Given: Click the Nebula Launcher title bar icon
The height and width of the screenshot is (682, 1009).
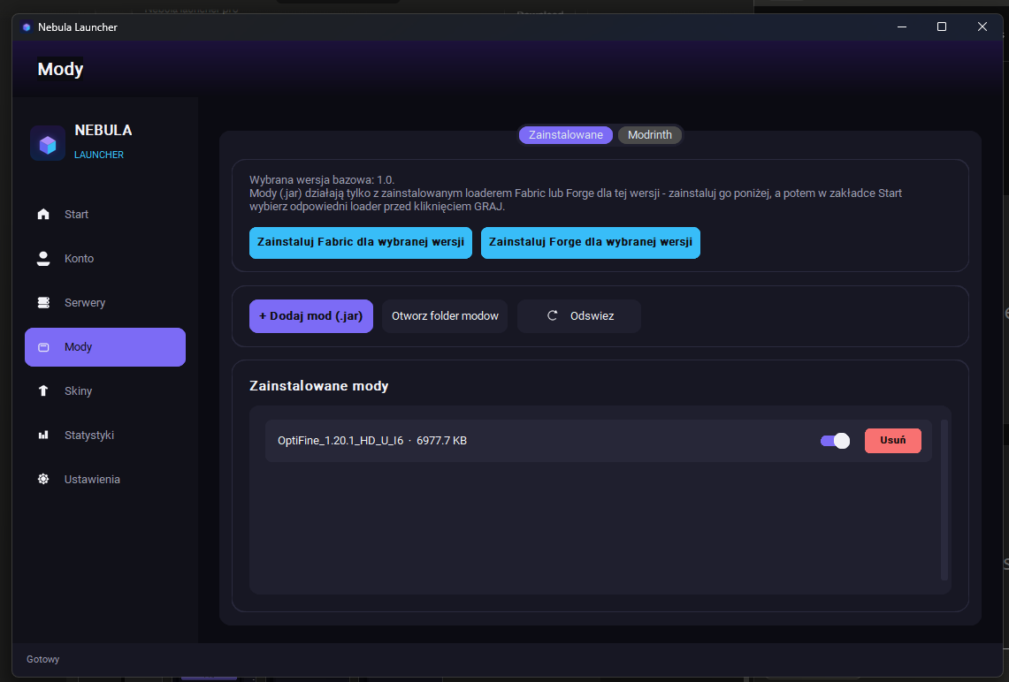Looking at the screenshot, I should pyautogui.click(x=27, y=27).
